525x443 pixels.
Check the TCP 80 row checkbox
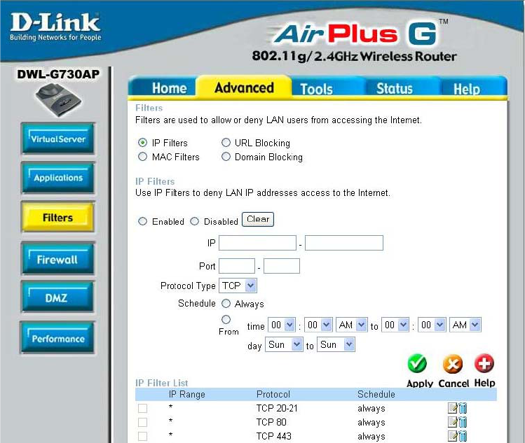142,422
